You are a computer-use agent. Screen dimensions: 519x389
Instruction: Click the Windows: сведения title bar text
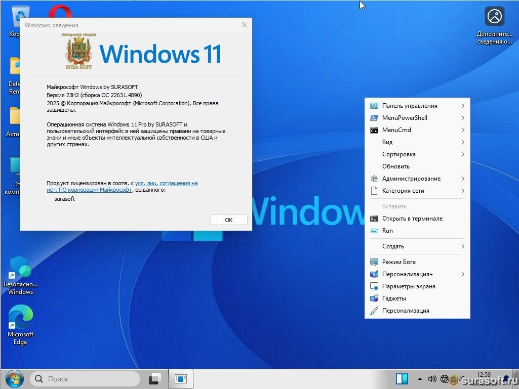[52, 25]
